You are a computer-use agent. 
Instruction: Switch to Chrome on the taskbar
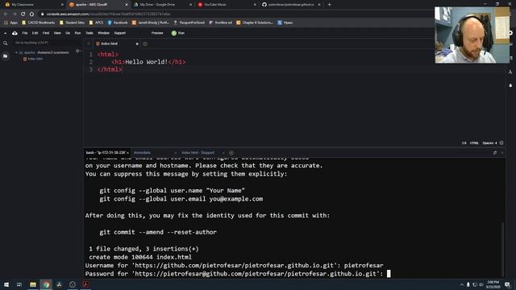46,284
